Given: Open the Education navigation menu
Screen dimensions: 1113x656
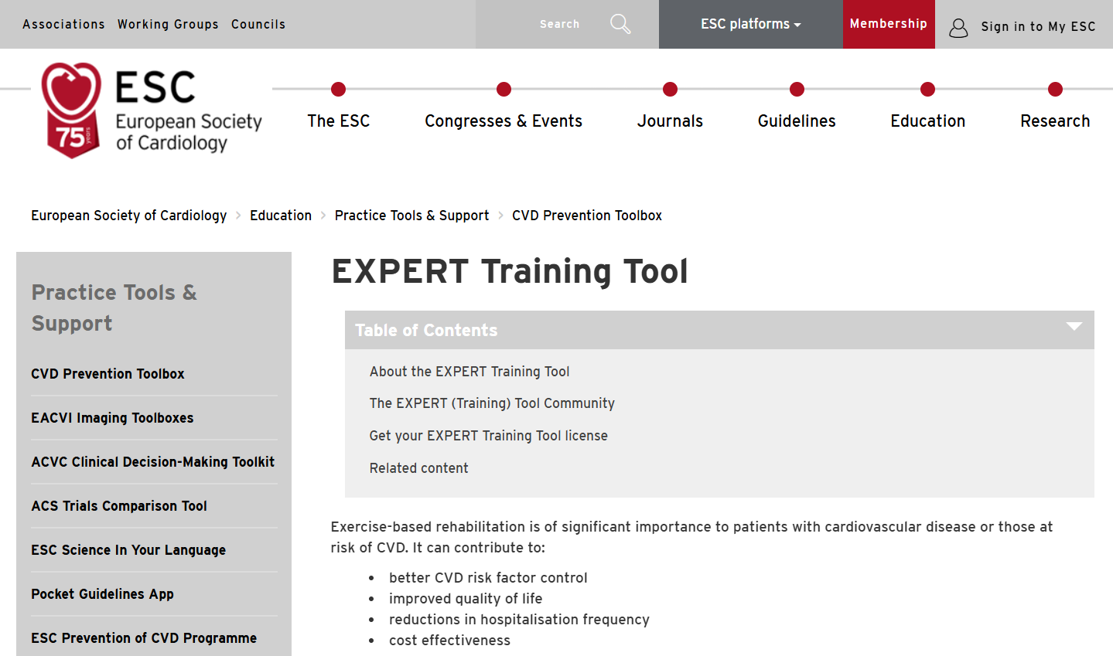Looking at the screenshot, I should coord(927,121).
